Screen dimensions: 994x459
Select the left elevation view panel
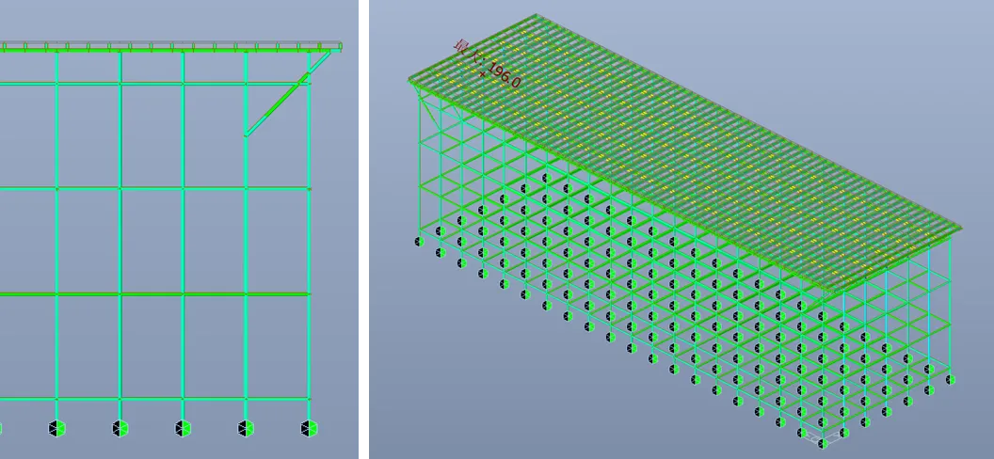point(180,229)
